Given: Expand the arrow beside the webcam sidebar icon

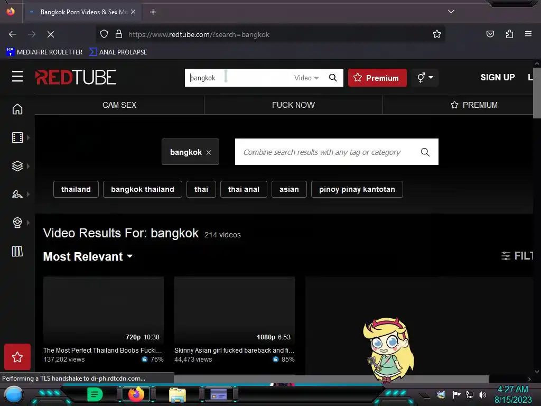Looking at the screenshot, I should [29, 223].
